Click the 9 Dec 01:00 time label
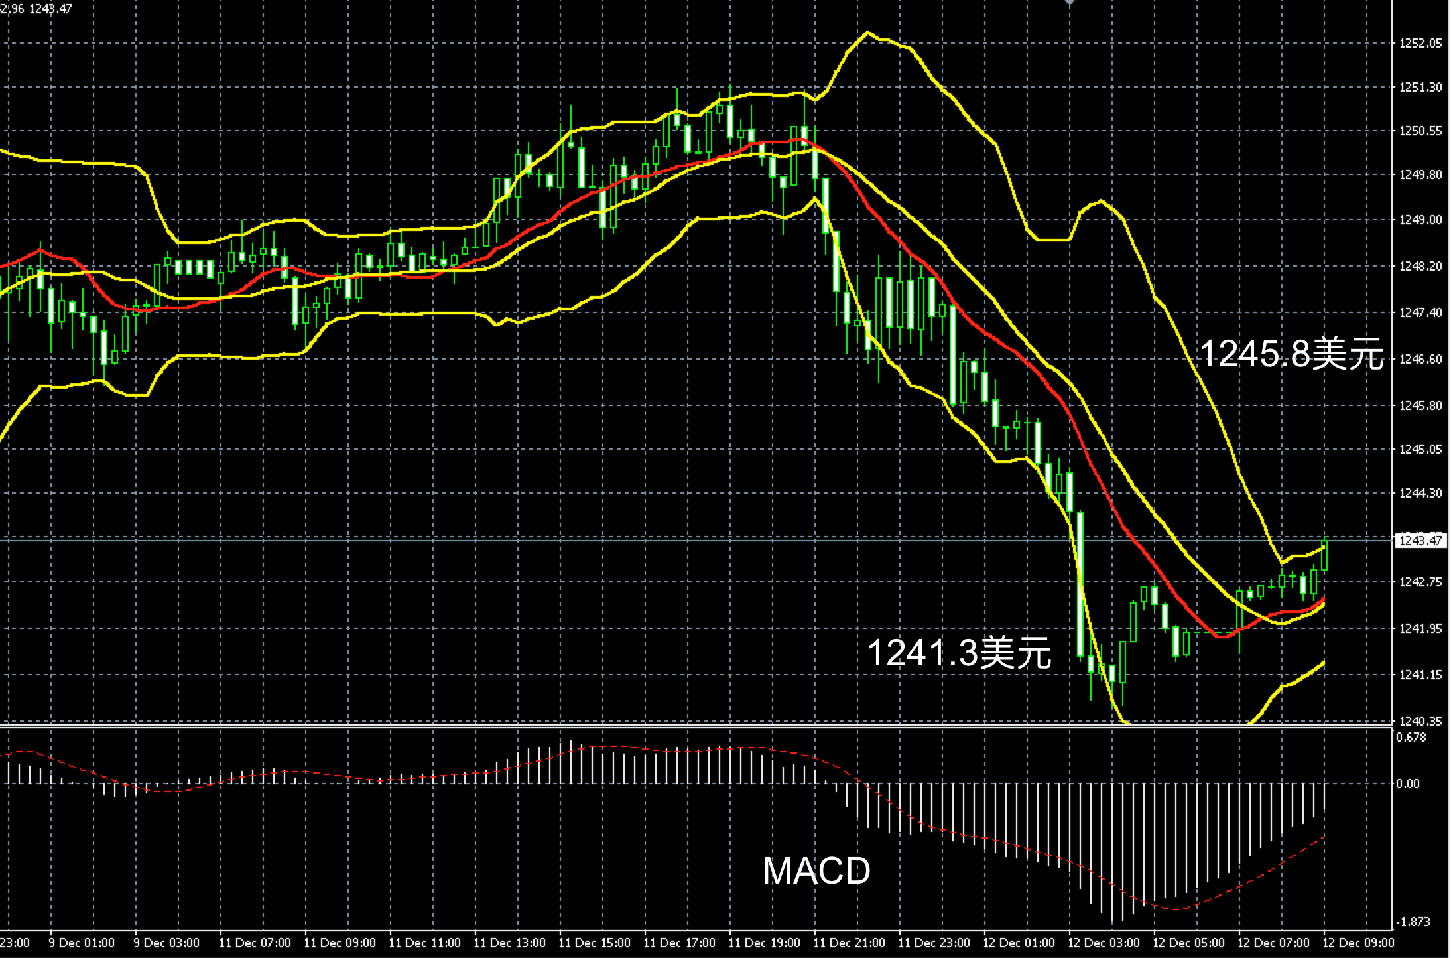 [x=82, y=943]
